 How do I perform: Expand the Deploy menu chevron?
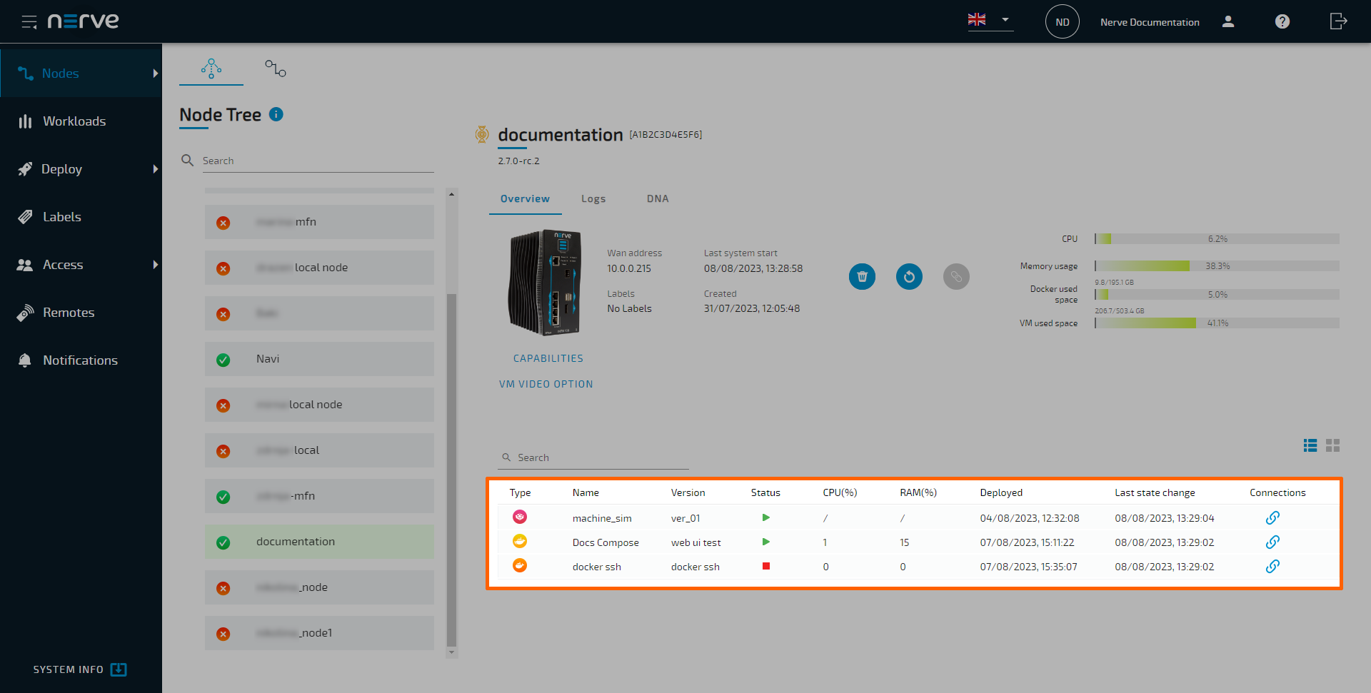point(156,169)
